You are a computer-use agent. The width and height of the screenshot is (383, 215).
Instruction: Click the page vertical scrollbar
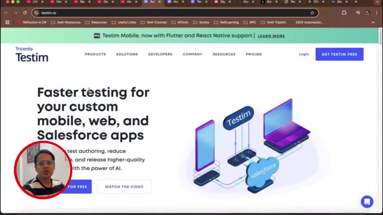coord(381,36)
